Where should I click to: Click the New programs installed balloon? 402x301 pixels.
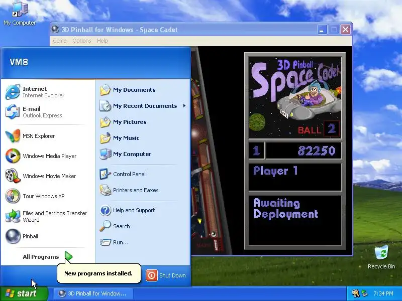(x=98, y=273)
